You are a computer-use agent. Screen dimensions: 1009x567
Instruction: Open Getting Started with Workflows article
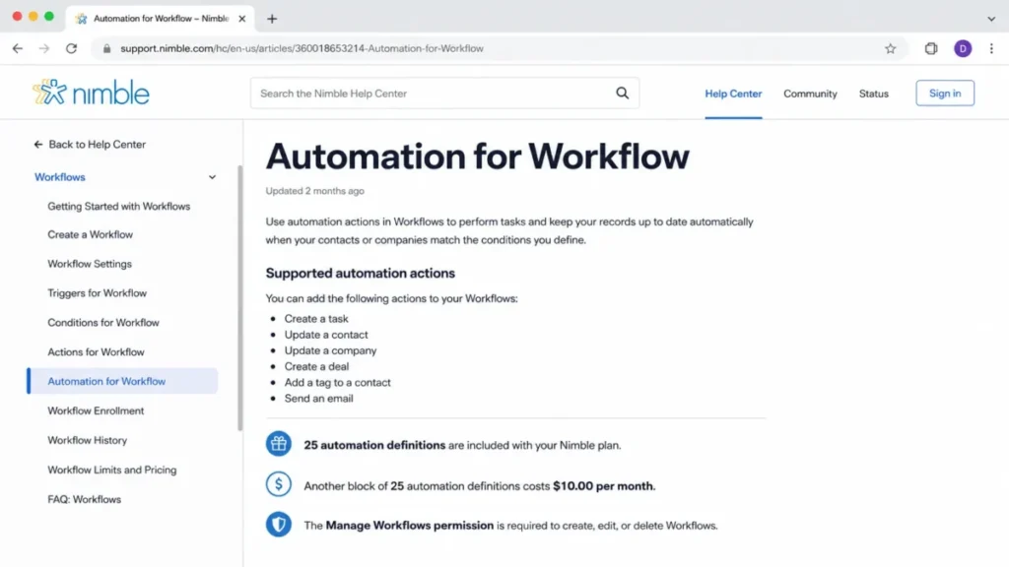119,207
